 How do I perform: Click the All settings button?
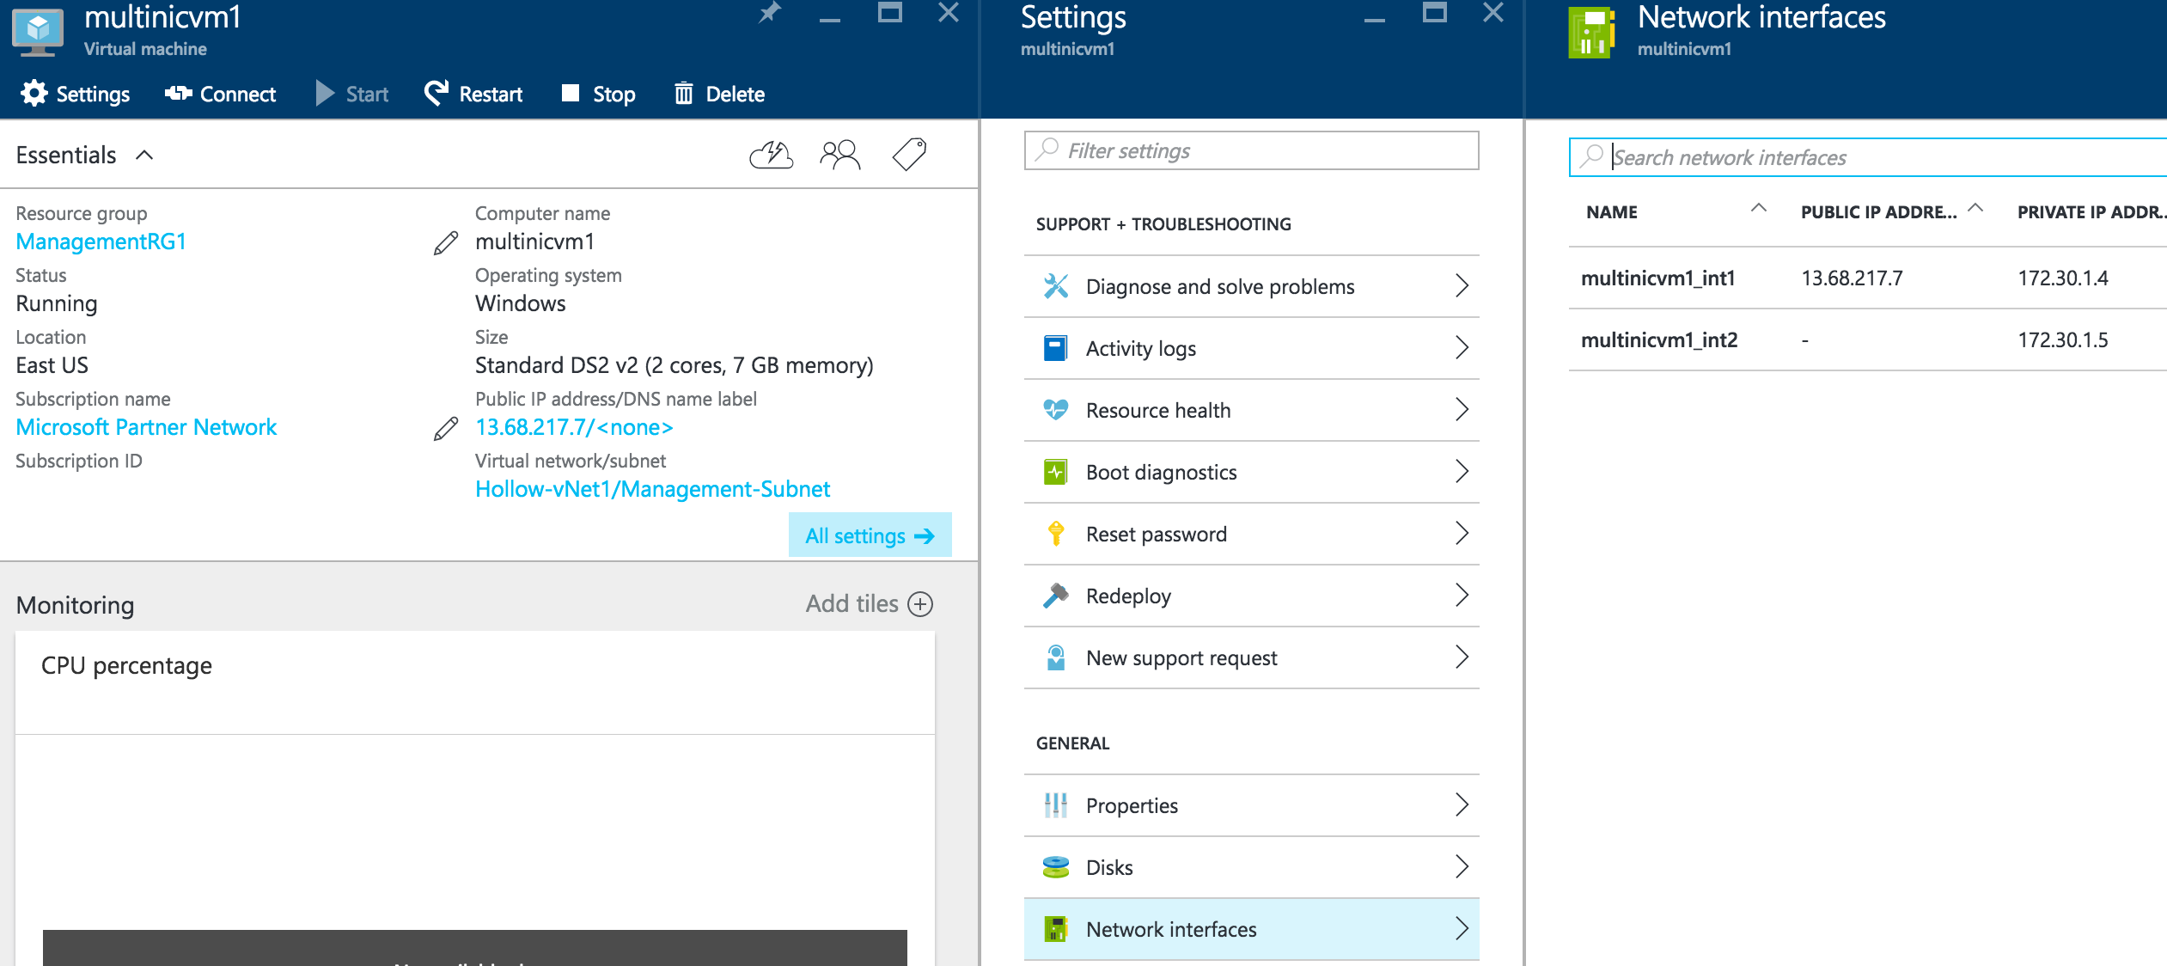pyautogui.click(x=870, y=535)
